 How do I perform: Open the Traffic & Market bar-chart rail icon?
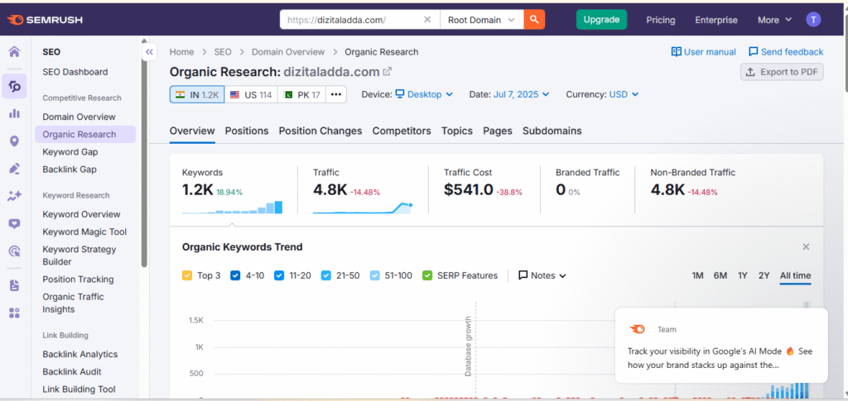point(15,114)
